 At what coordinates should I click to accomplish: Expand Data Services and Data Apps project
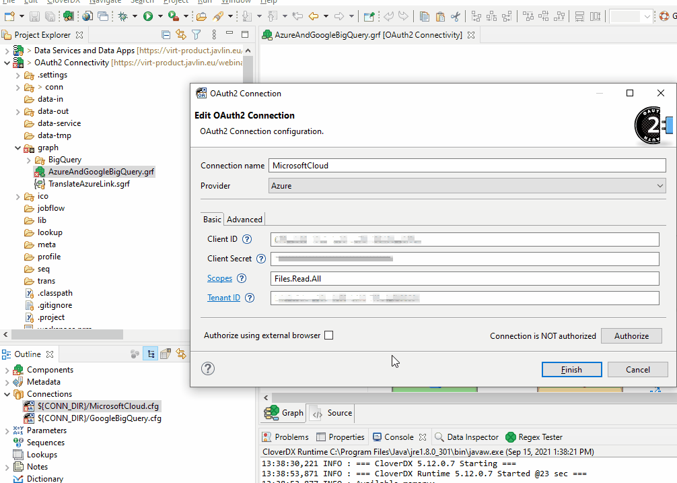[x=7, y=51]
